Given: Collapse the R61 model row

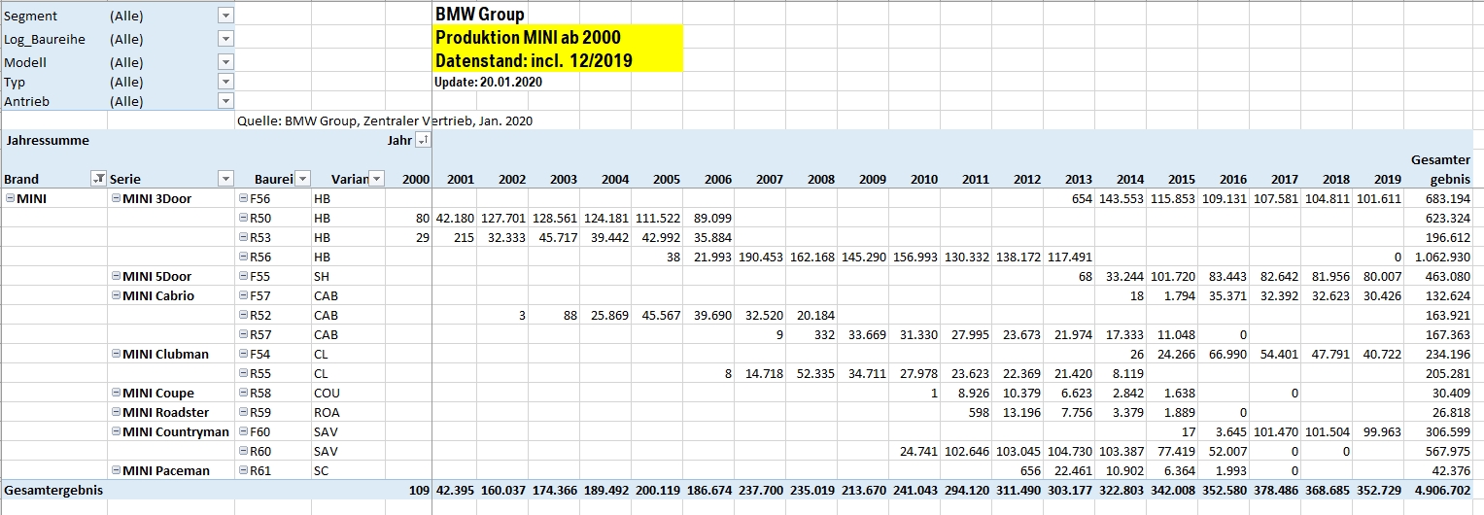Looking at the screenshot, I should point(243,470).
